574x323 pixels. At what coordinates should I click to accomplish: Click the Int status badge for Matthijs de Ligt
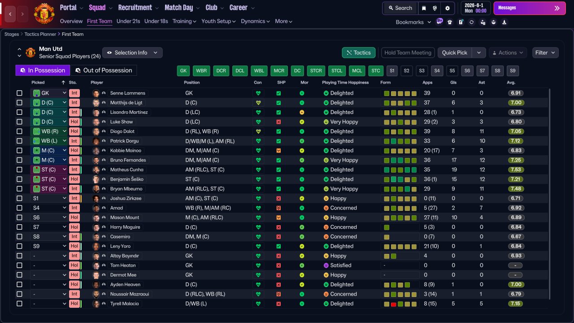[74, 103]
